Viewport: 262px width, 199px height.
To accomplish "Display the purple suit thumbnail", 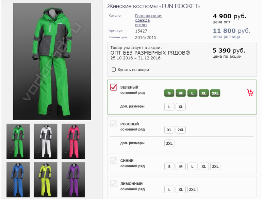I will point(73,180).
